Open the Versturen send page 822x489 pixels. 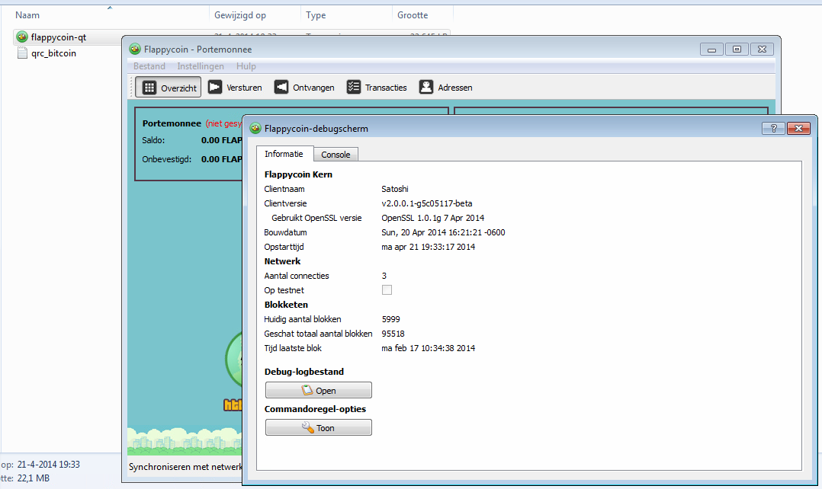pyautogui.click(x=235, y=88)
